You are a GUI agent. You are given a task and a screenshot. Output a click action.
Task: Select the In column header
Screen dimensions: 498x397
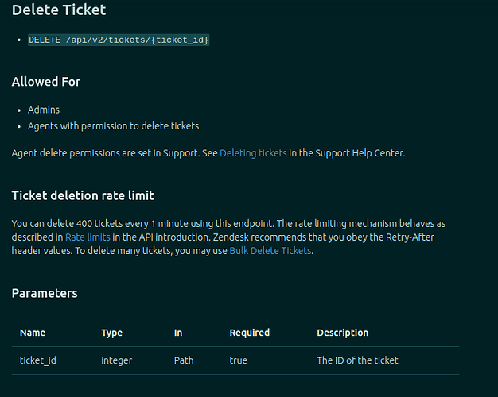(x=178, y=333)
